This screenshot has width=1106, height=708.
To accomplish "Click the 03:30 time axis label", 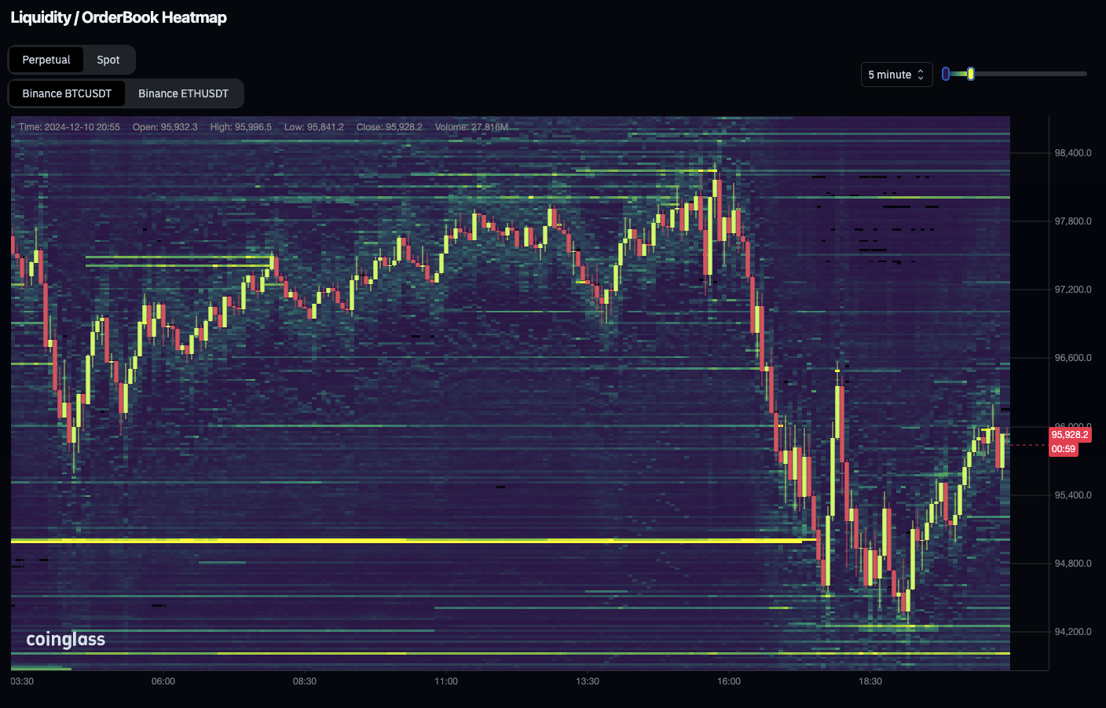I will point(22,681).
